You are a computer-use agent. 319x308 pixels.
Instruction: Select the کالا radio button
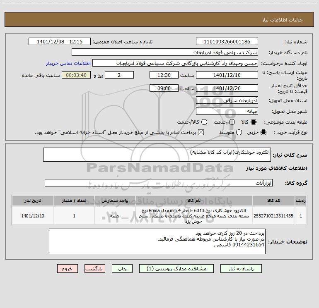tap(254, 122)
